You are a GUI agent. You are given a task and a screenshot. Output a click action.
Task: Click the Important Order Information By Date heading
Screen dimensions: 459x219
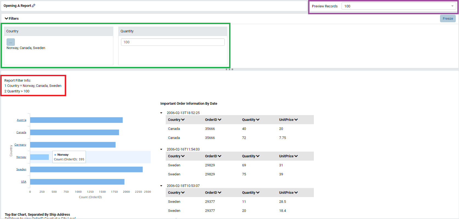[189, 104]
